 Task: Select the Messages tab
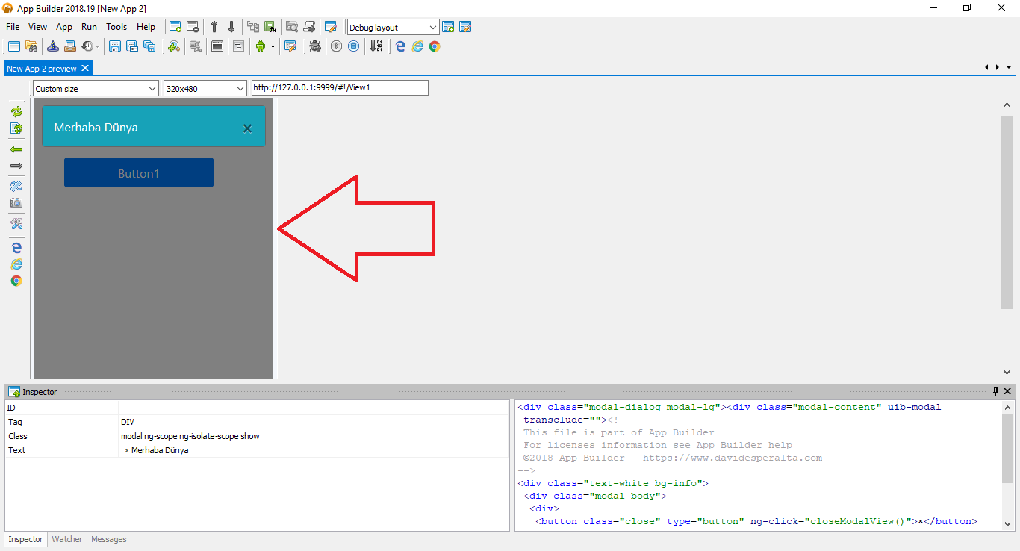[108, 538]
